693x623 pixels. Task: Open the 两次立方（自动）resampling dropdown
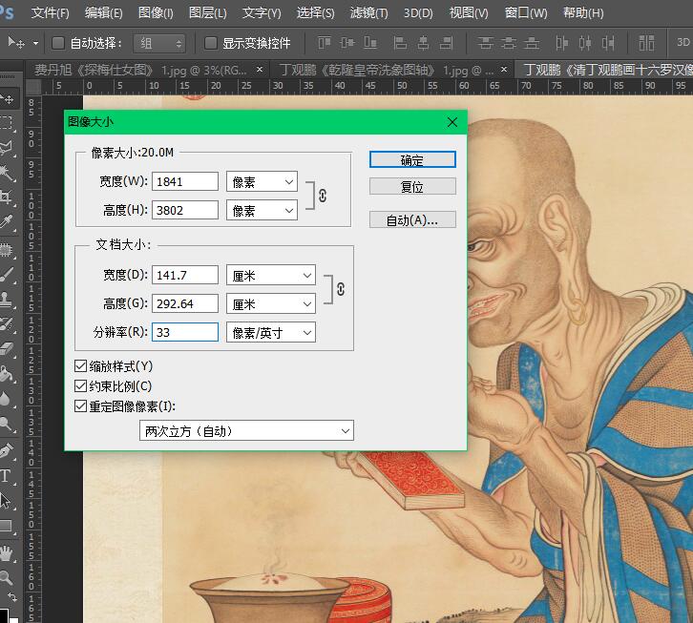tap(246, 431)
